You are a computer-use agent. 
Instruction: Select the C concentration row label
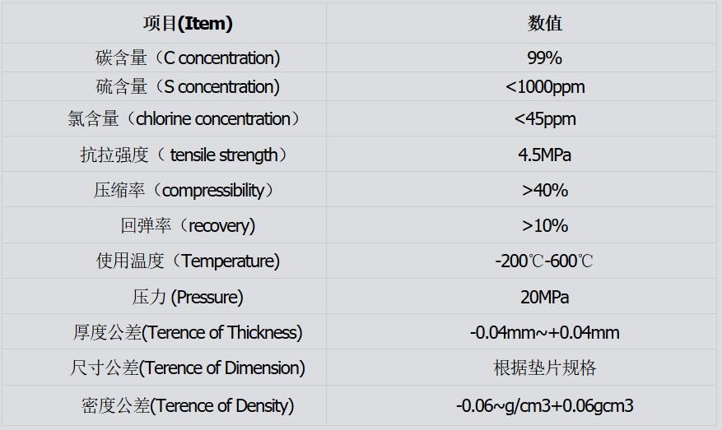click(x=188, y=58)
